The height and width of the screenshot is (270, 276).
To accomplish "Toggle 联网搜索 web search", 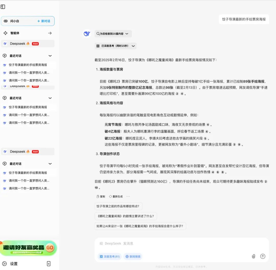I will coord(133,257).
